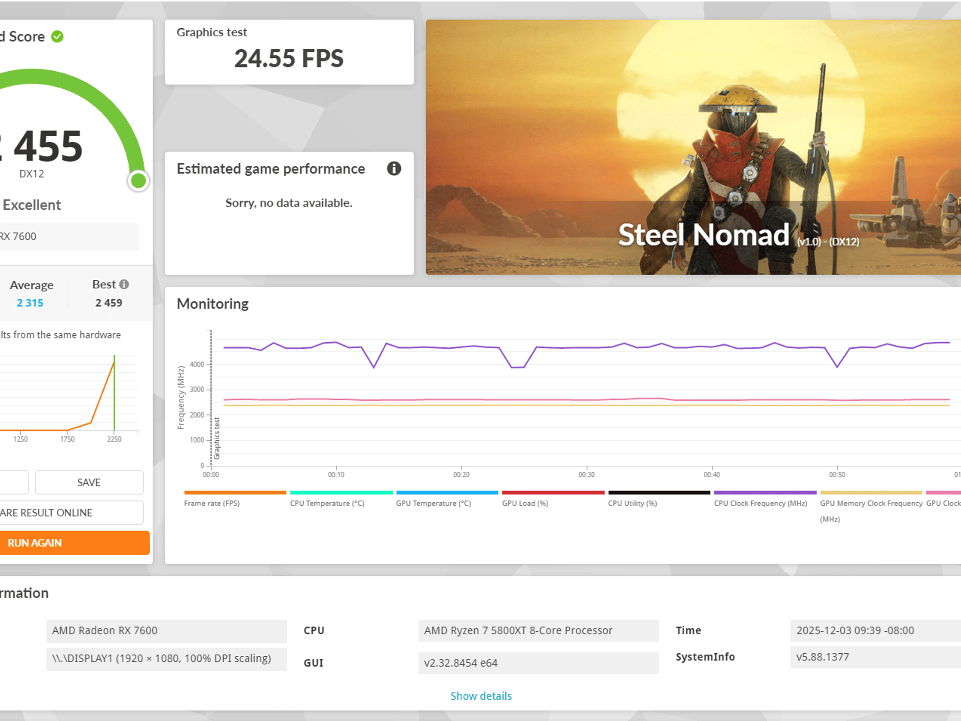Toggle CPU Utility (%) legend series

tap(632, 503)
